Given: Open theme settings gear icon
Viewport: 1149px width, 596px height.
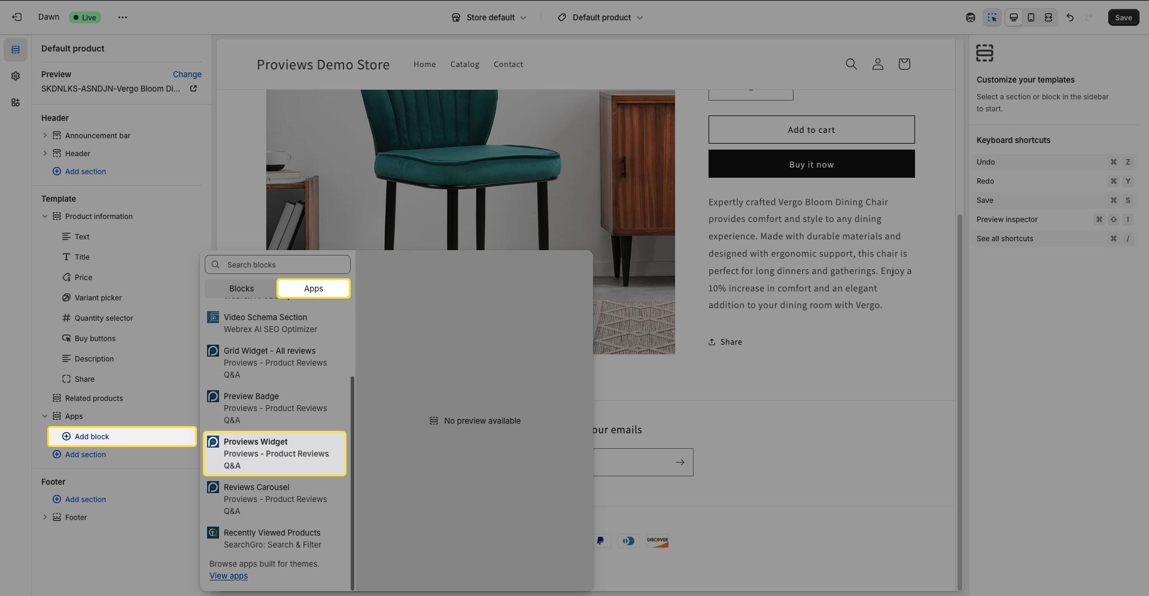Looking at the screenshot, I should [x=16, y=76].
